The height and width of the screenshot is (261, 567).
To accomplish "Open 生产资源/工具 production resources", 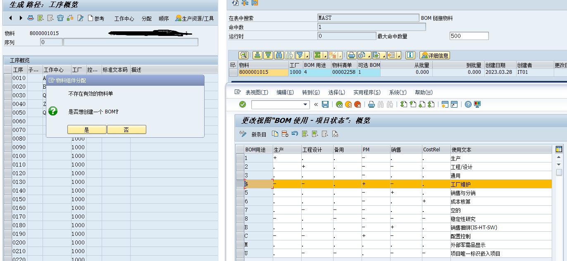I will tap(195, 19).
